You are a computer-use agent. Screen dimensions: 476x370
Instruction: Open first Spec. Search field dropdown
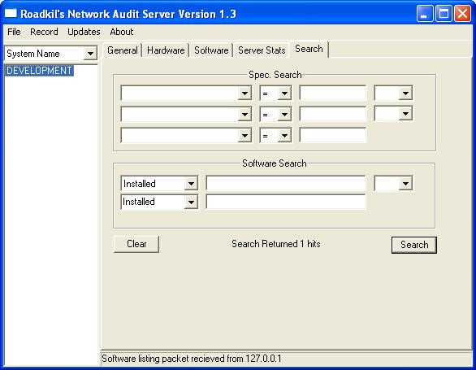pyautogui.click(x=244, y=93)
